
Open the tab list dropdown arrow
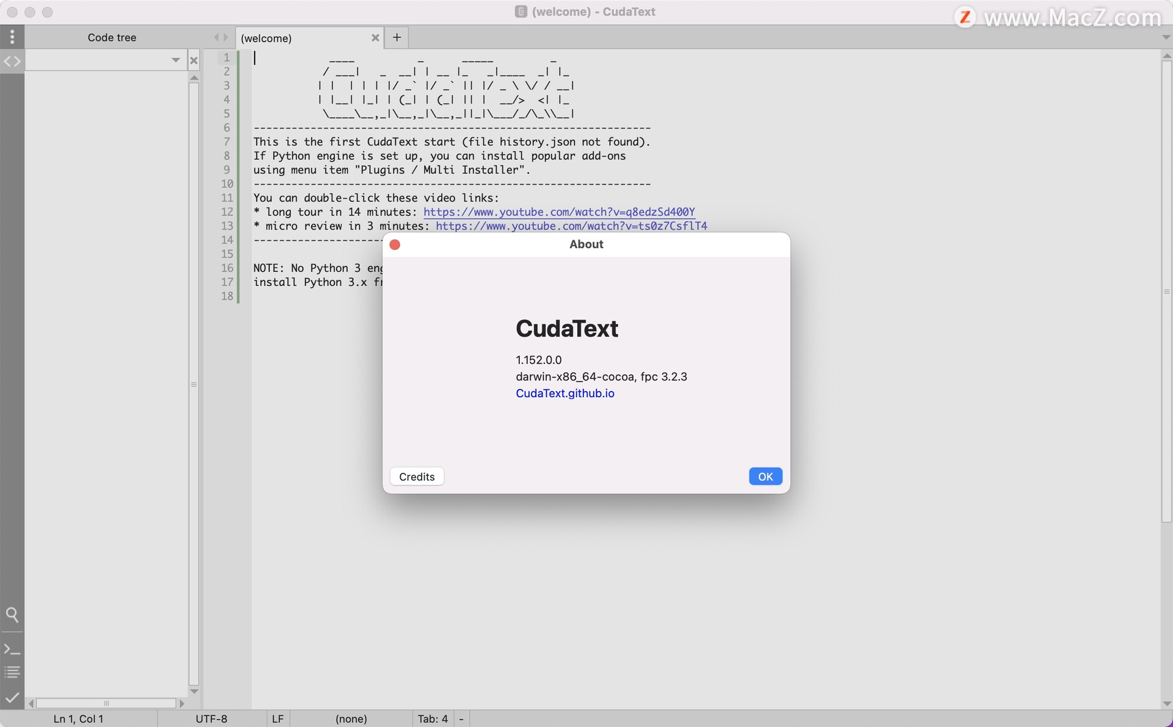click(1166, 37)
